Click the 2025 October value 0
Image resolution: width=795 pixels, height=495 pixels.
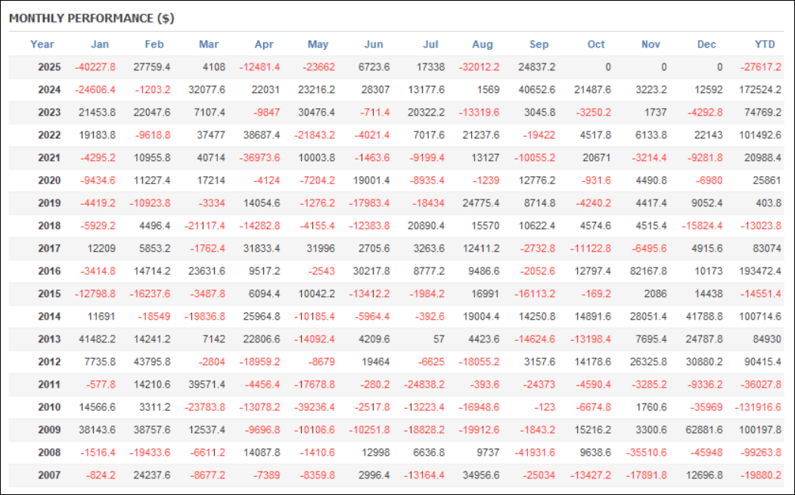(x=607, y=67)
